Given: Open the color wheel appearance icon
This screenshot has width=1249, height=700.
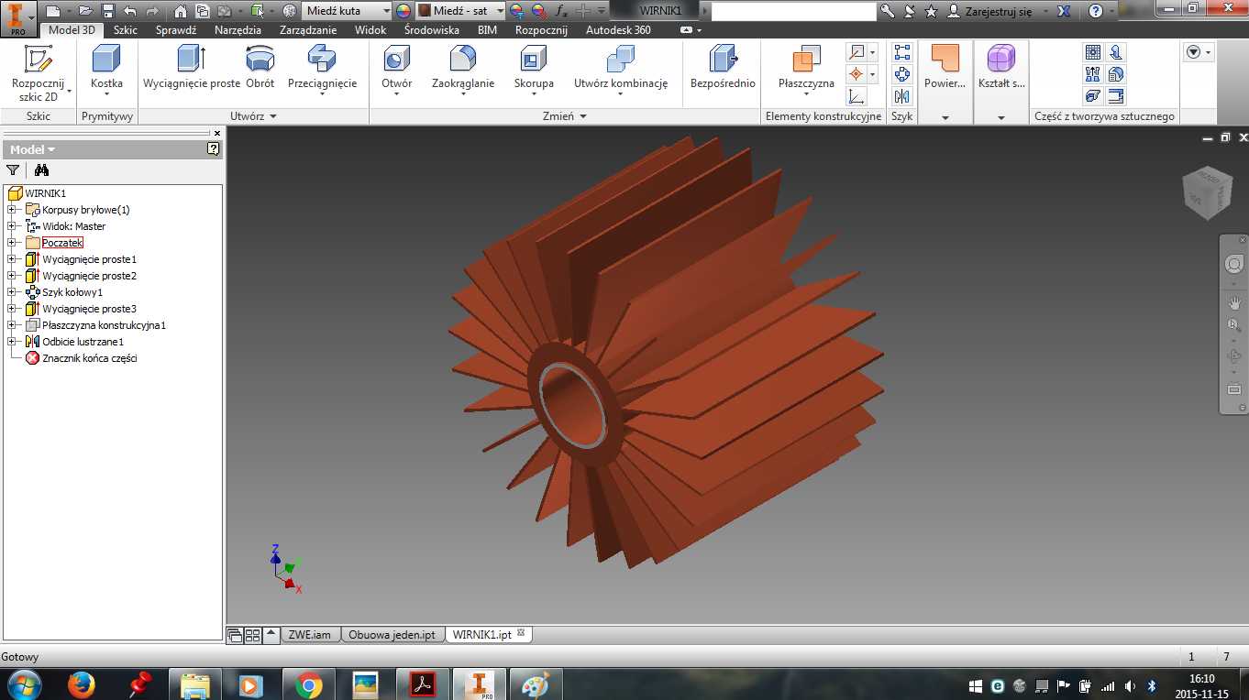Looking at the screenshot, I should pyautogui.click(x=403, y=11).
